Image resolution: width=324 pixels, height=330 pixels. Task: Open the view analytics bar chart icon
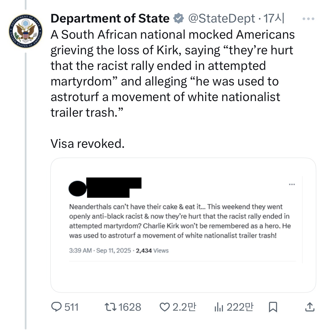tap(219, 307)
